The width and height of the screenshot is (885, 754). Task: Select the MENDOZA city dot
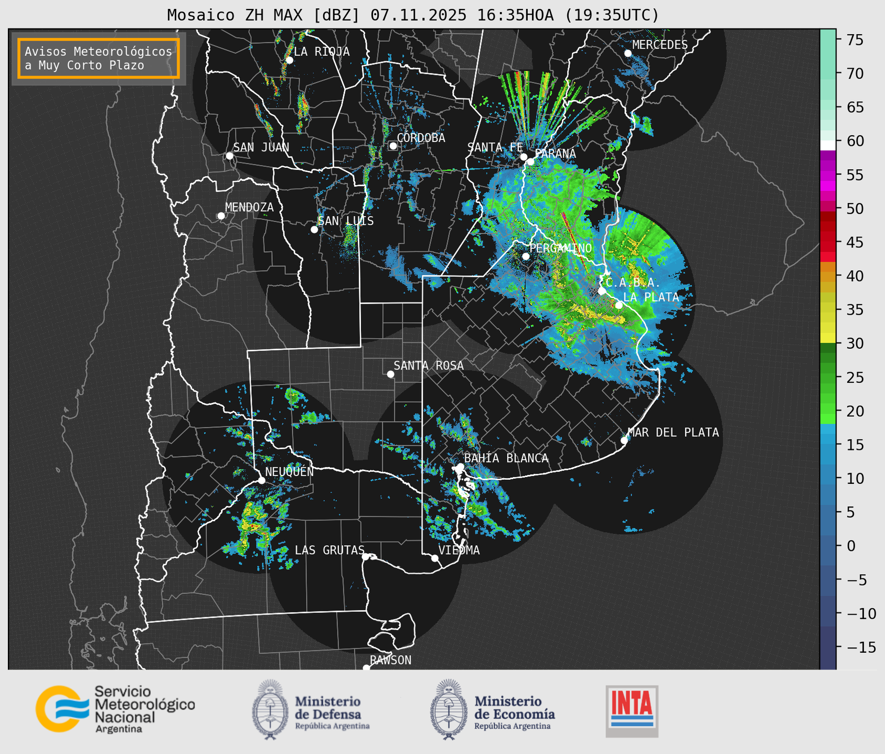[x=221, y=216]
